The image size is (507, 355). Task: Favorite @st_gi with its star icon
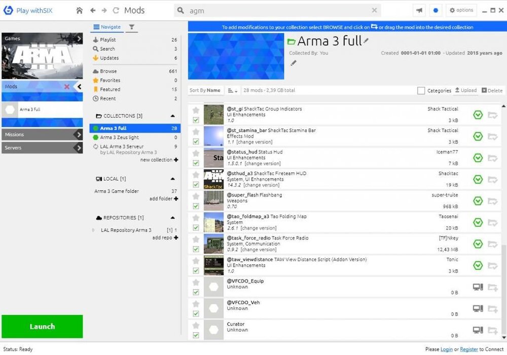pyautogui.click(x=196, y=110)
